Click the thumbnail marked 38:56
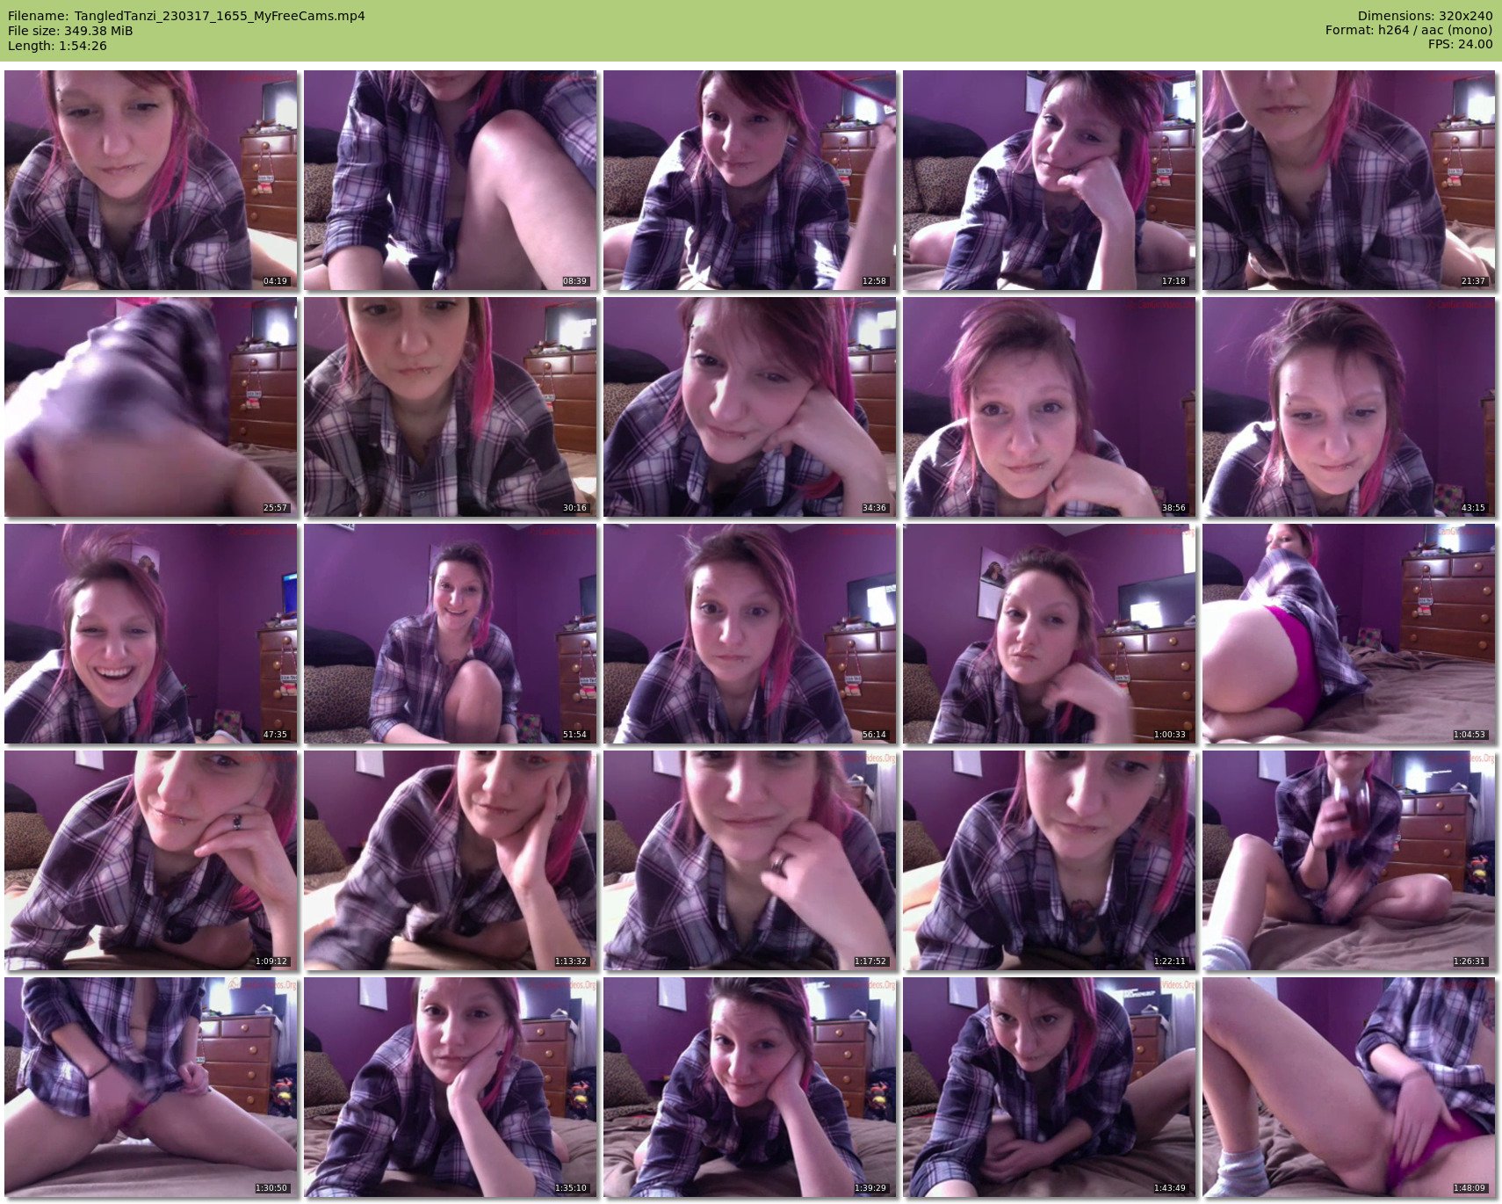Viewport: 1502px width, 1204px height. point(1049,407)
